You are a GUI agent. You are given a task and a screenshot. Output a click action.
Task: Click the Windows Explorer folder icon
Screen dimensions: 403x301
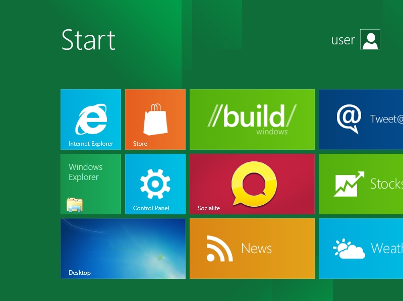[75, 205]
